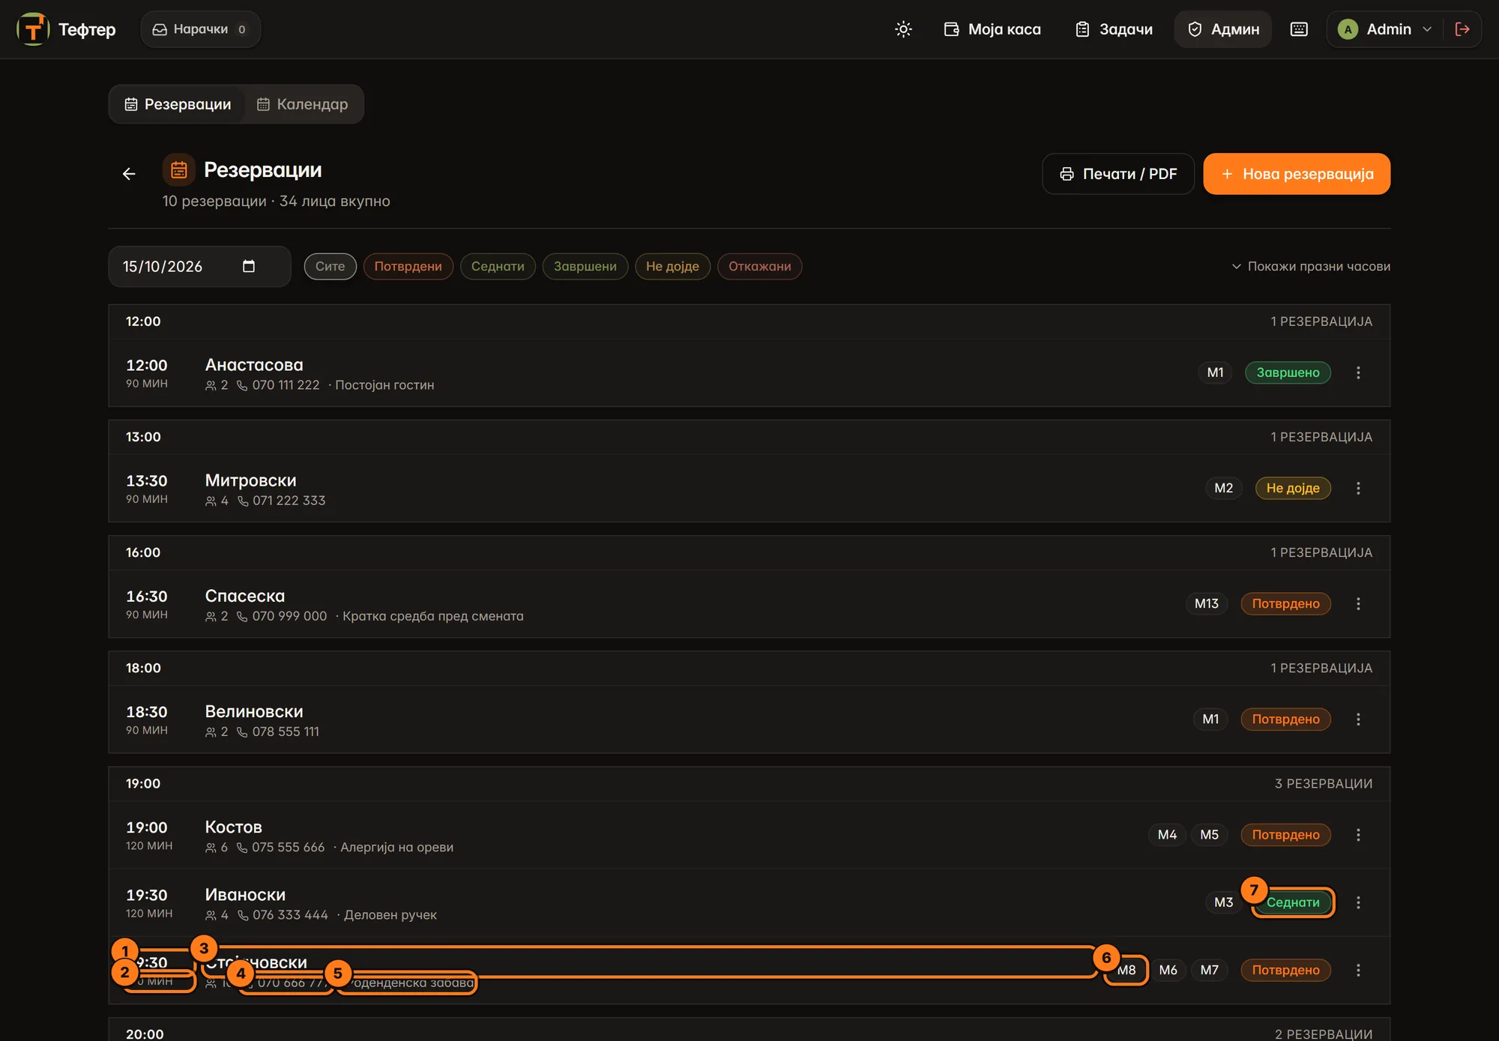Expand the Admin user dropdown

[x=1385, y=29]
